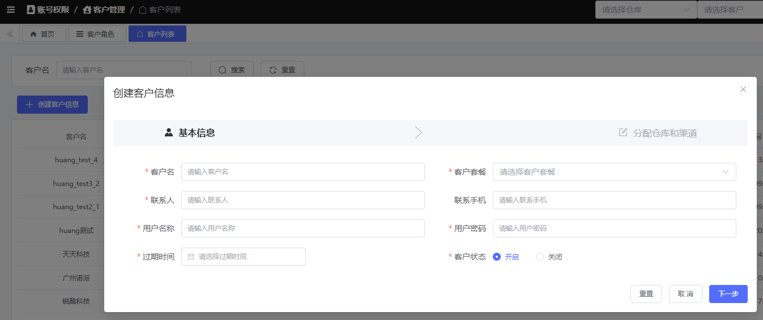The height and width of the screenshot is (320, 763).
Task: Click the 重置 button in dialog footer
Action: click(x=646, y=294)
